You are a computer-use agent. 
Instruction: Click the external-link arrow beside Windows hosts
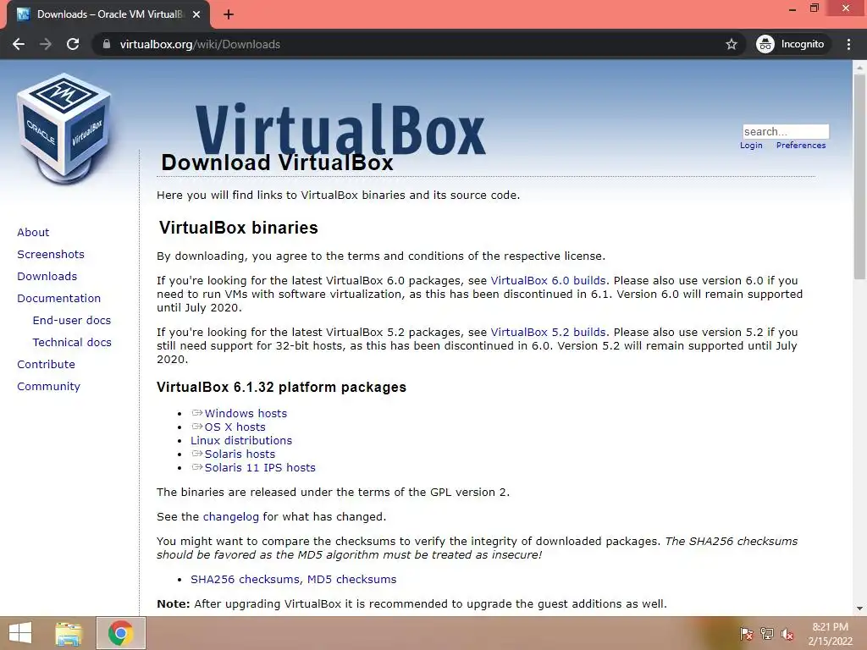pyautogui.click(x=196, y=413)
